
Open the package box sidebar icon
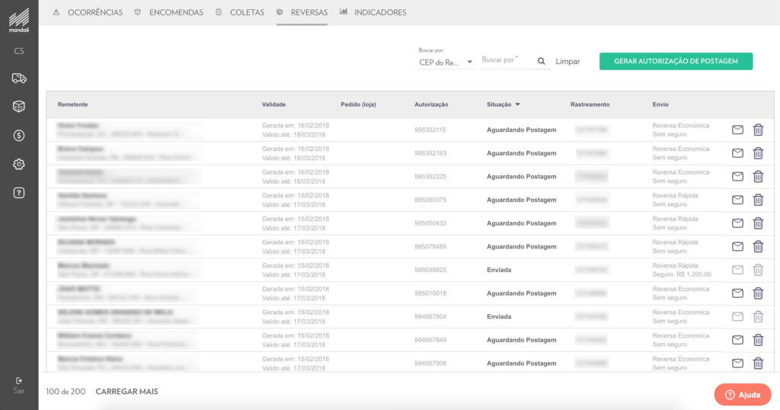click(19, 107)
